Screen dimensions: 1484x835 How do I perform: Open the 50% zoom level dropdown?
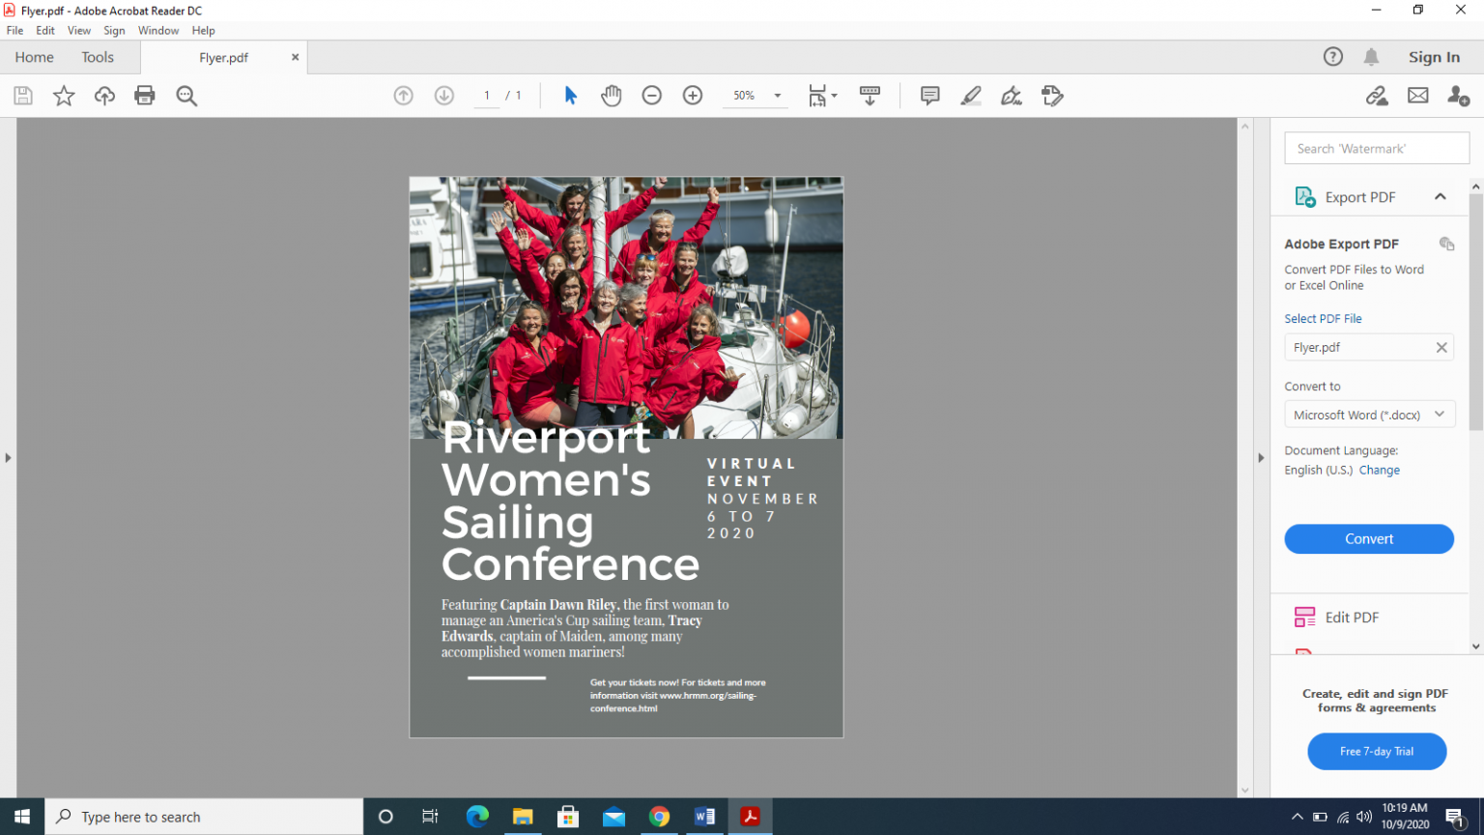[777, 96]
